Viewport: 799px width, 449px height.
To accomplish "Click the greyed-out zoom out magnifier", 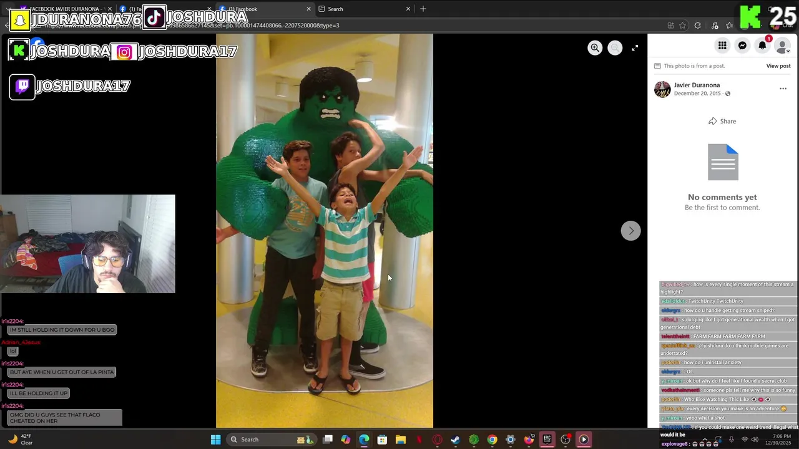I will click(x=615, y=48).
